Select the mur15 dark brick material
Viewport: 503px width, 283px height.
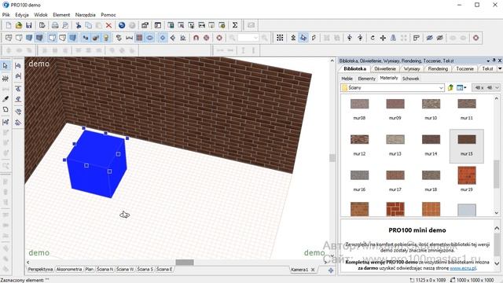pyautogui.click(x=467, y=145)
